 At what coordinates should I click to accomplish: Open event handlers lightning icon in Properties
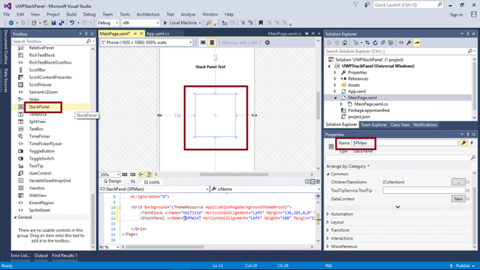[472, 143]
